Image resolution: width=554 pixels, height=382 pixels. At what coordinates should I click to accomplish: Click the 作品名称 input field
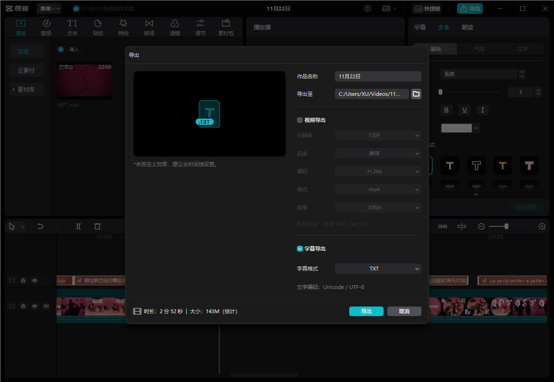[378, 76]
